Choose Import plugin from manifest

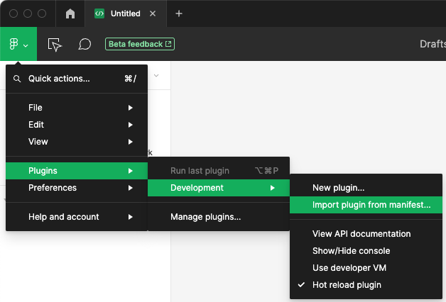371,205
